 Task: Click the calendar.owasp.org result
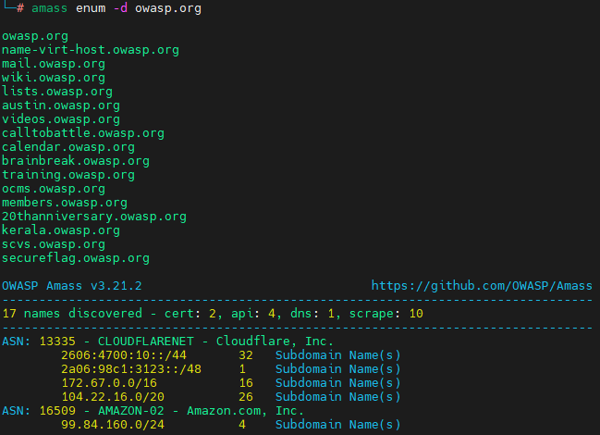pyautogui.click(x=67, y=147)
